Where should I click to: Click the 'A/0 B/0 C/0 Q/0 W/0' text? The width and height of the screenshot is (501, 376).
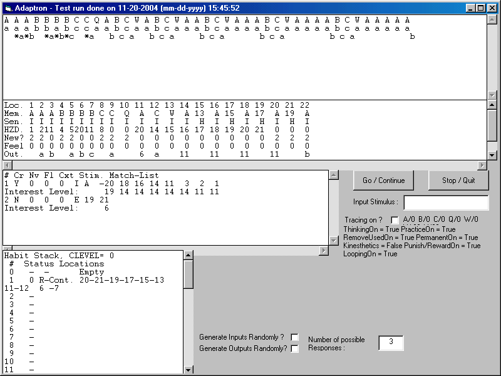click(x=441, y=219)
